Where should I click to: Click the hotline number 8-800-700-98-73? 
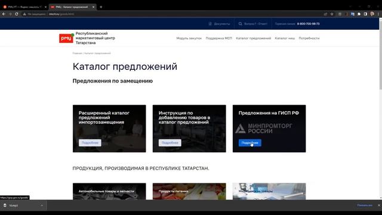coord(308,24)
